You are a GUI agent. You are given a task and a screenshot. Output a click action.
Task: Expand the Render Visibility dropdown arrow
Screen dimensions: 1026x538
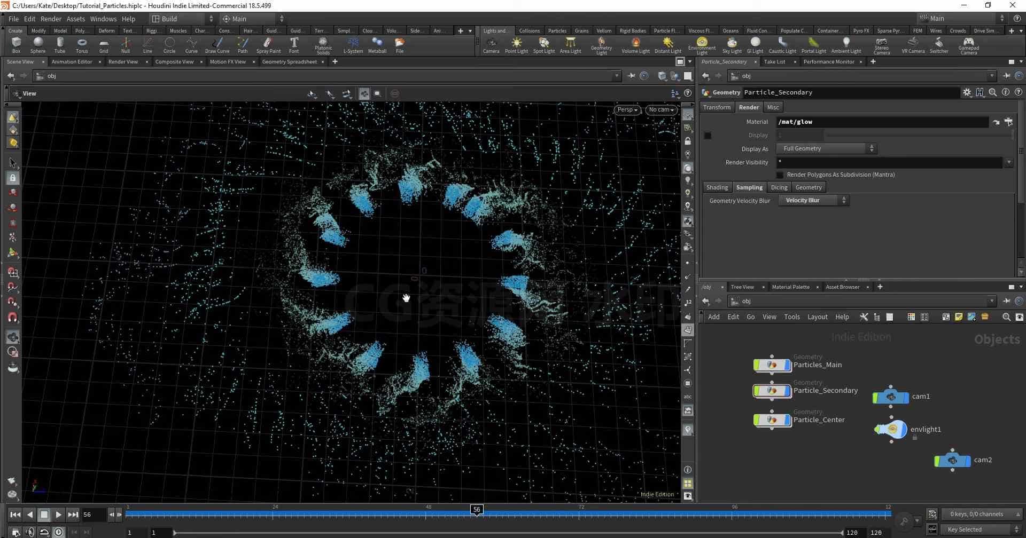(x=1009, y=162)
